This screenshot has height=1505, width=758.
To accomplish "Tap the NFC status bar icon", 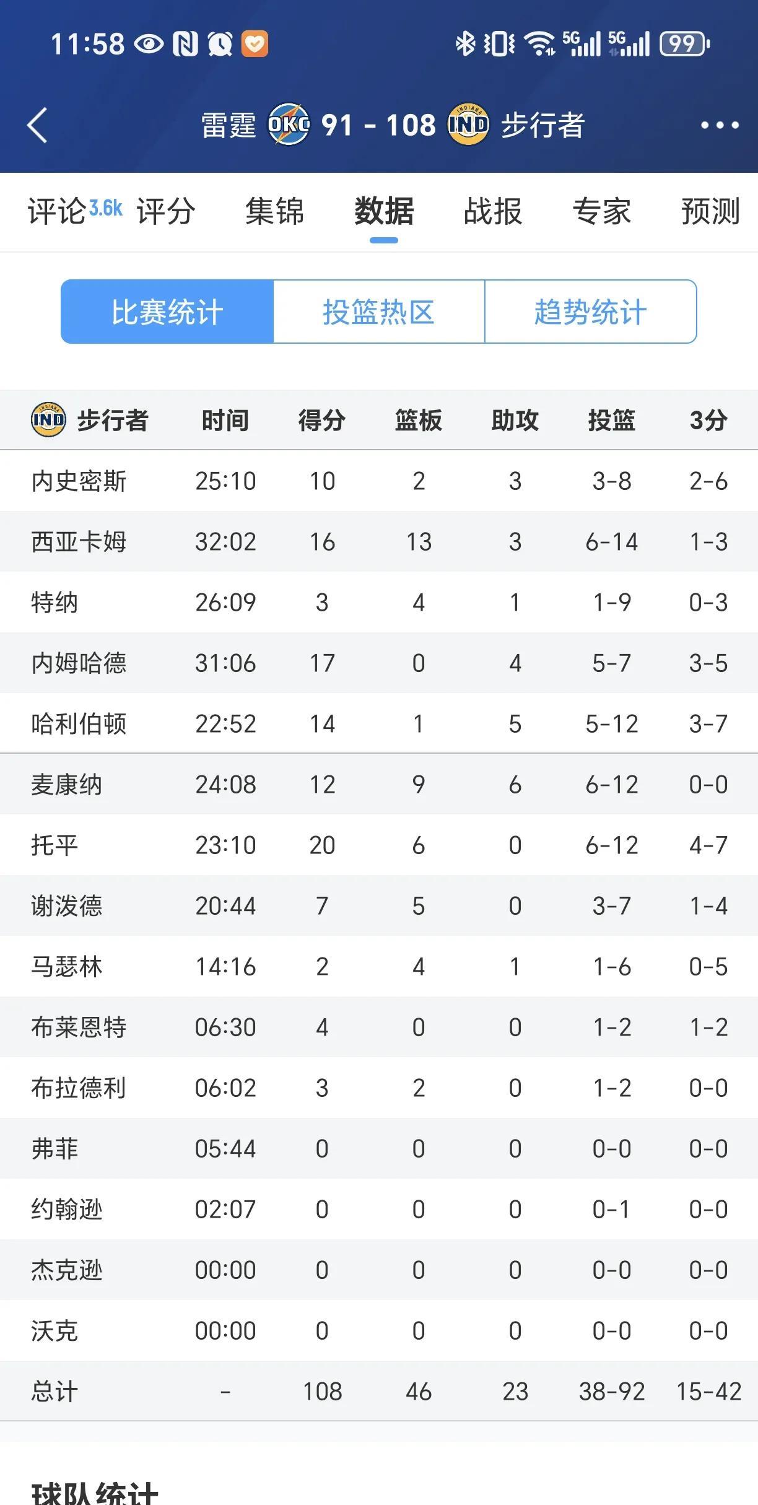I will [186, 44].
